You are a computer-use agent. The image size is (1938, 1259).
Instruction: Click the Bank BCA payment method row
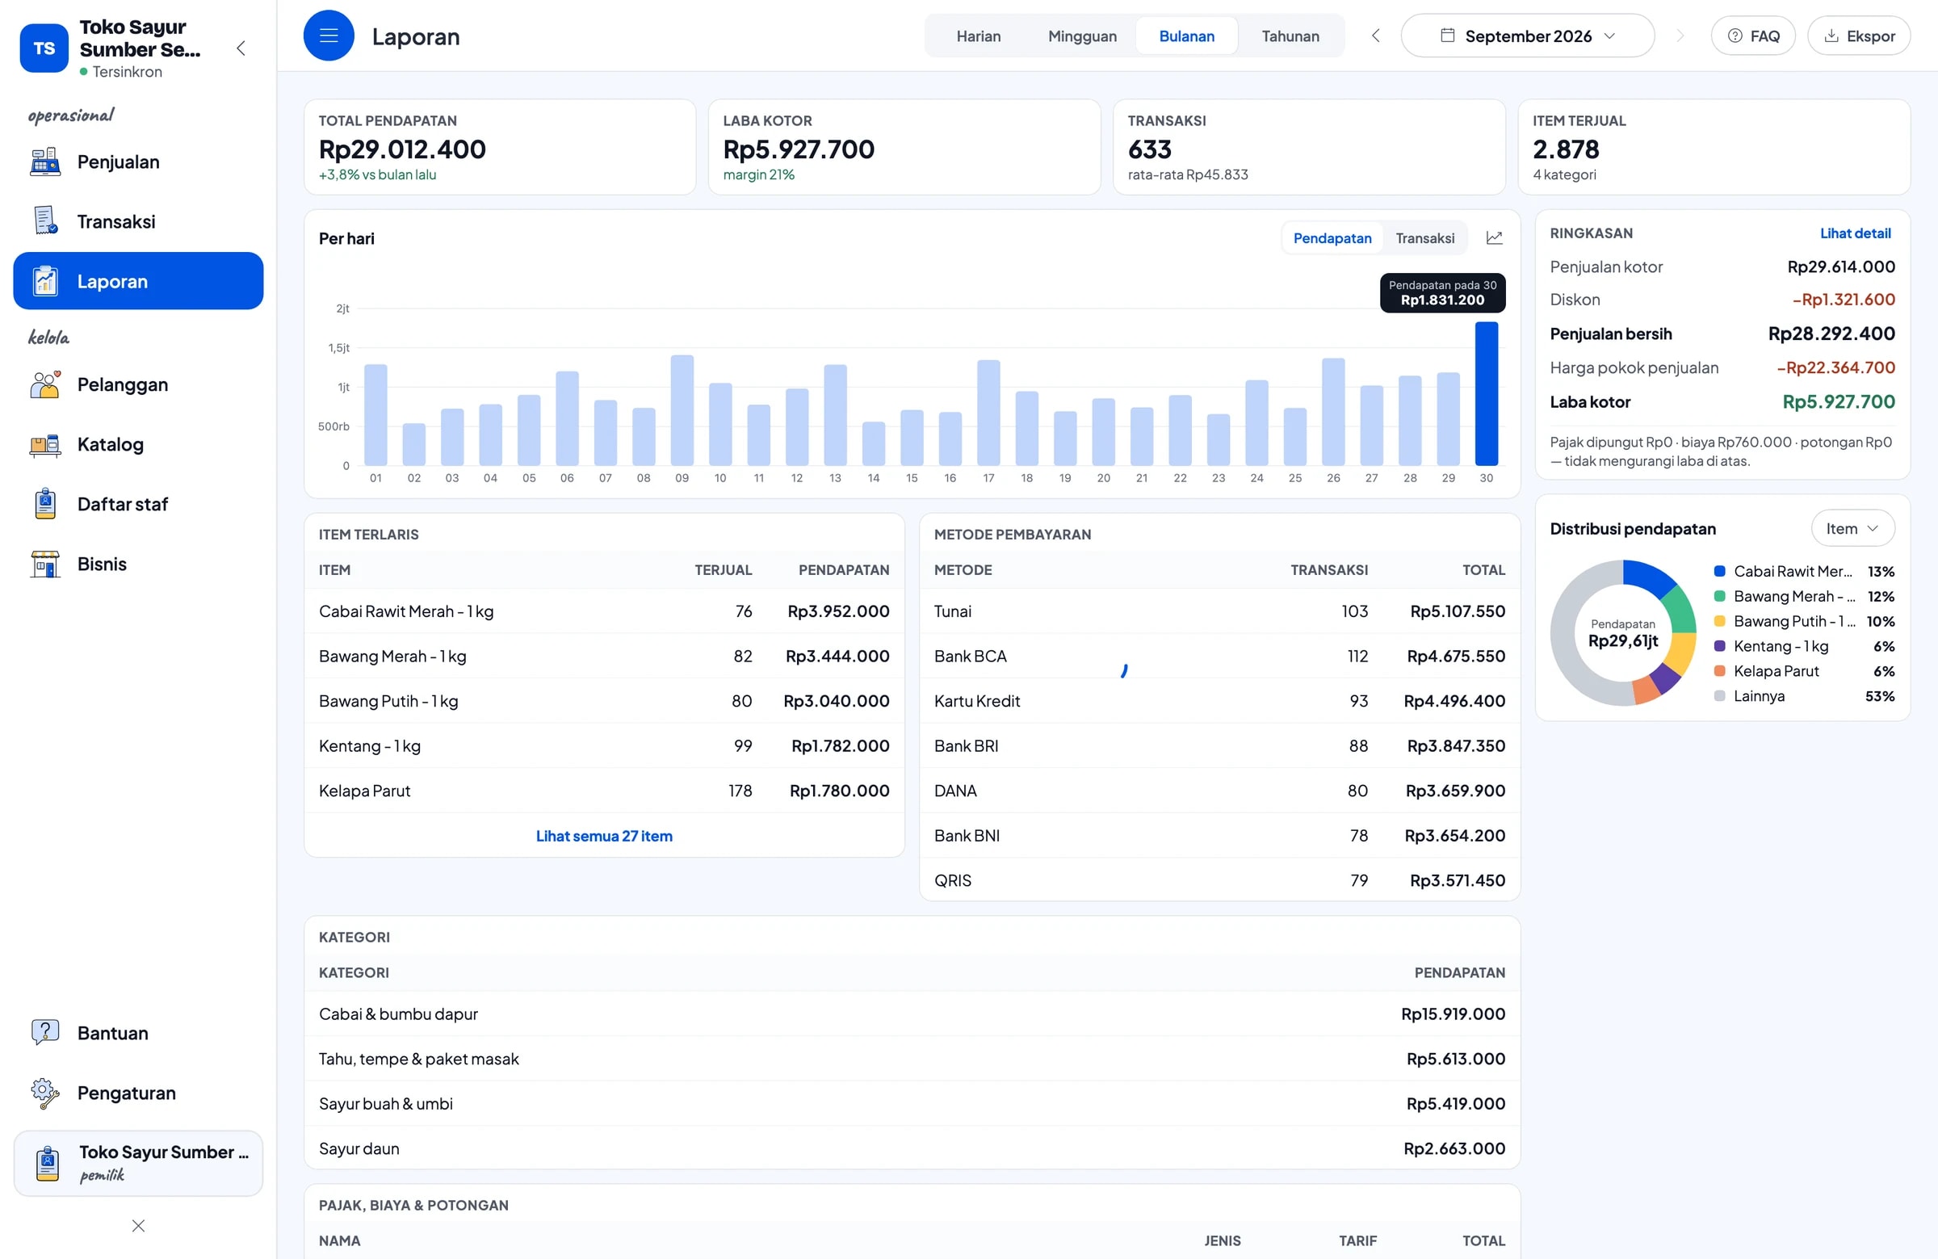click(1219, 656)
